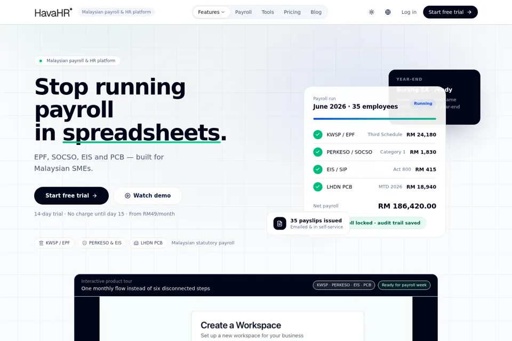512x341 pixels.
Task: Click the payroll run progress bar
Action: click(x=374, y=119)
